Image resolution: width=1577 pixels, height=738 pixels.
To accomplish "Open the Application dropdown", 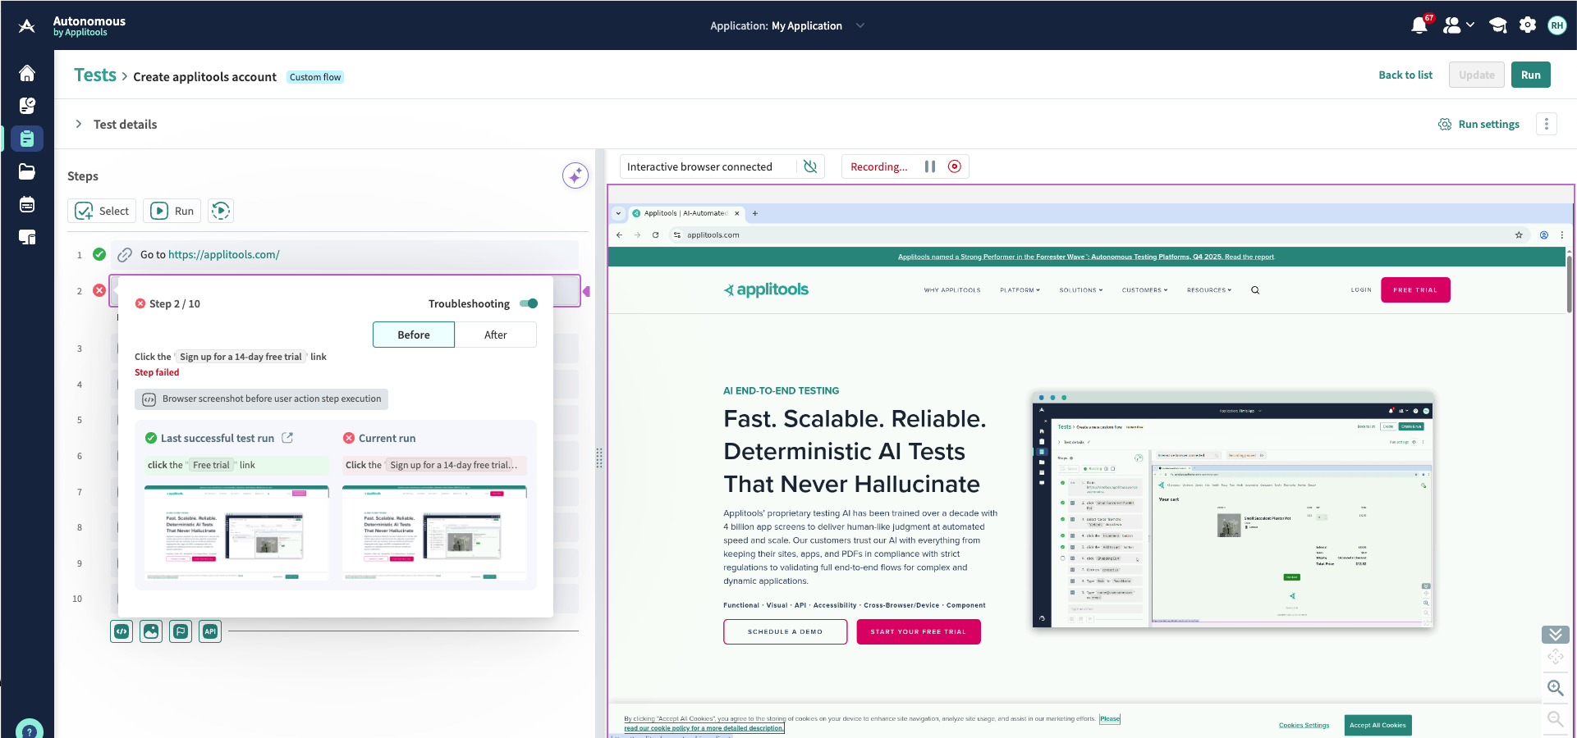I will click(860, 25).
